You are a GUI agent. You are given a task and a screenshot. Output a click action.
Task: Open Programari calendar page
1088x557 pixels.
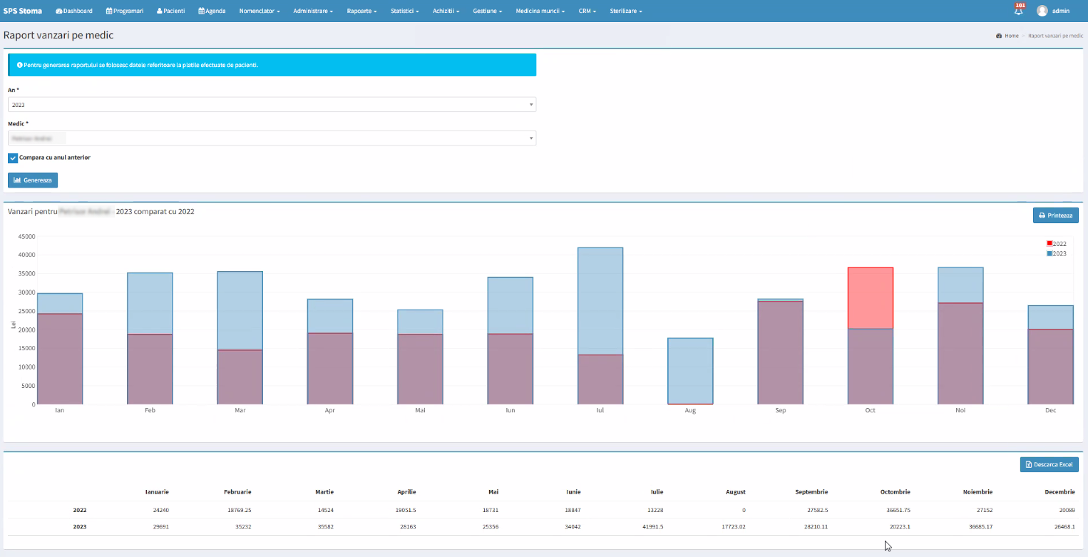(x=125, y=11)
